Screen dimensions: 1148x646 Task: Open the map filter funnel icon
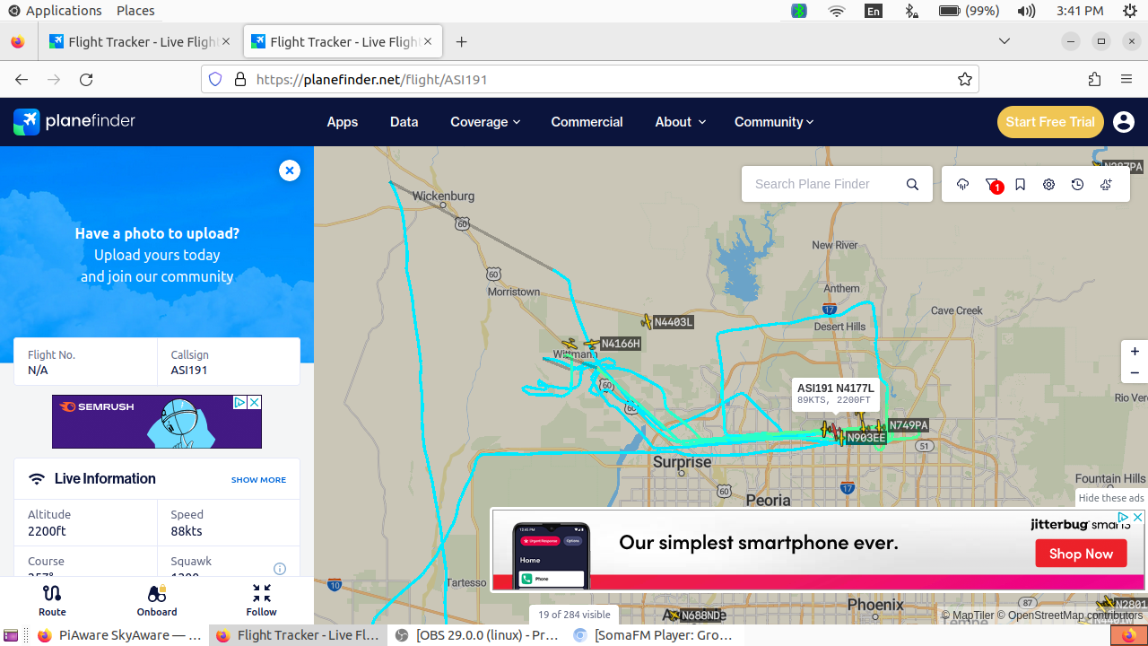[992, 184]
